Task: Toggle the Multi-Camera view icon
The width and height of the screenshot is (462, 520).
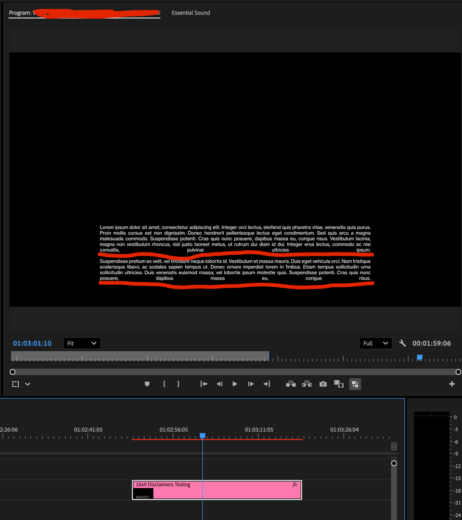Action: (355, 384)
